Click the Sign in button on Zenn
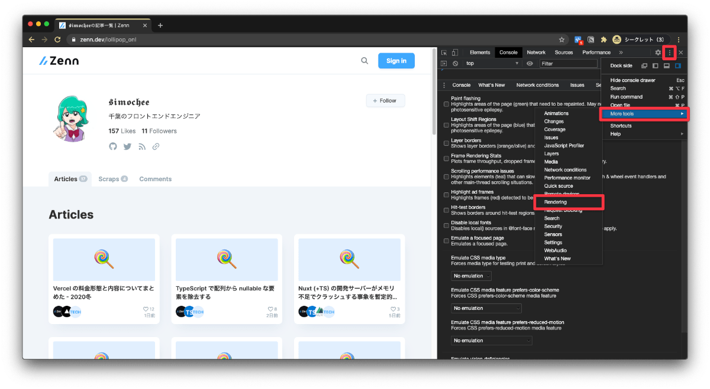 [x=396, y=60]
